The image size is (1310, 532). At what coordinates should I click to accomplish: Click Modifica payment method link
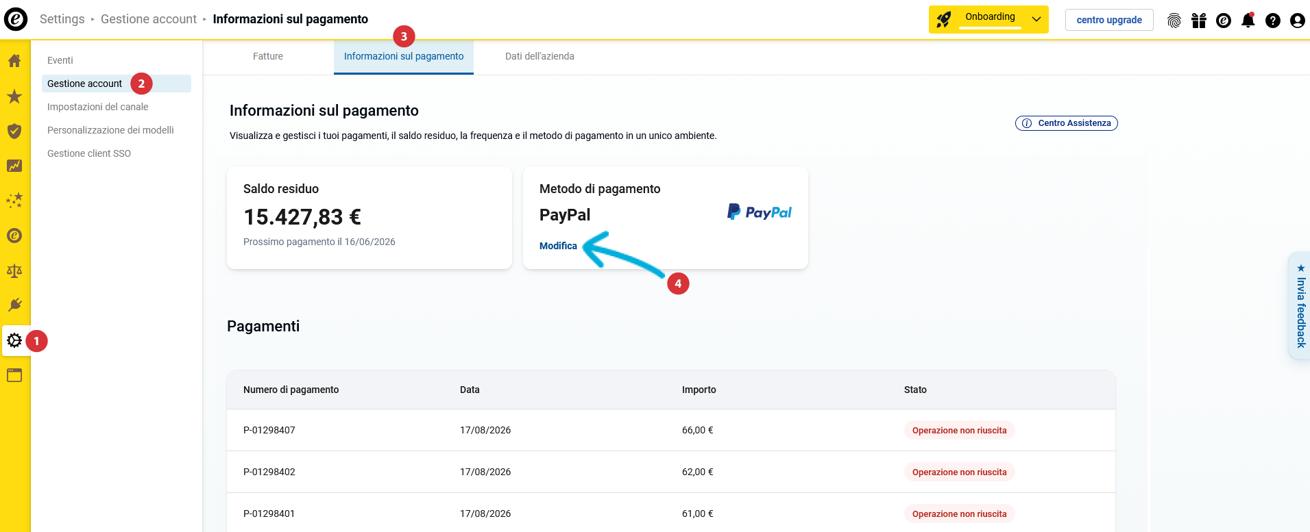tap(558, 246)
